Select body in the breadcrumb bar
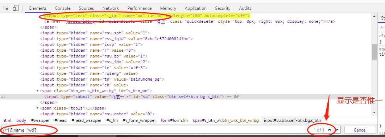Image resolution: width=385 pixels, height=137 pixels. pyautogui.click(x=21, y=120)
